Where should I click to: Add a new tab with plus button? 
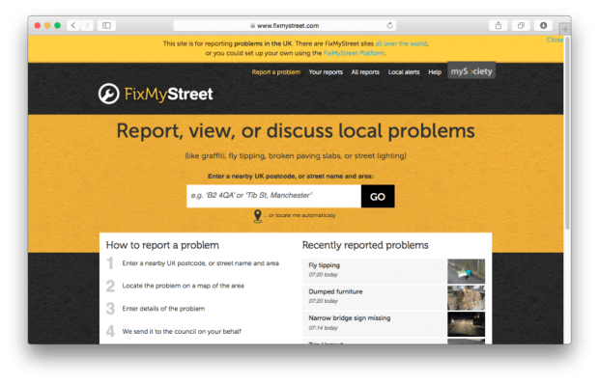point(565,29)
